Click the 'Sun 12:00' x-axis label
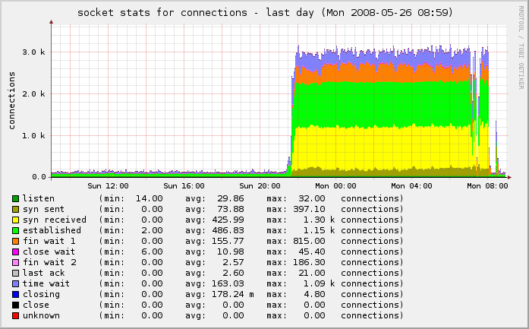529x329 pixels. (x=108, y=186)
